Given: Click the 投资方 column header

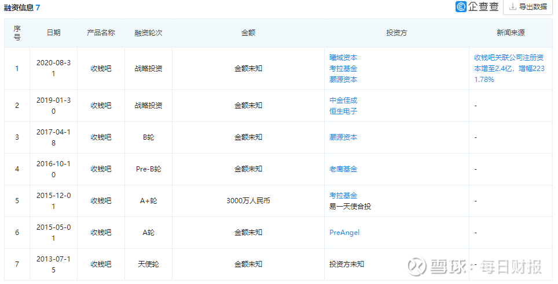Looking at the screenshot, I should click(x=397, y=33).
